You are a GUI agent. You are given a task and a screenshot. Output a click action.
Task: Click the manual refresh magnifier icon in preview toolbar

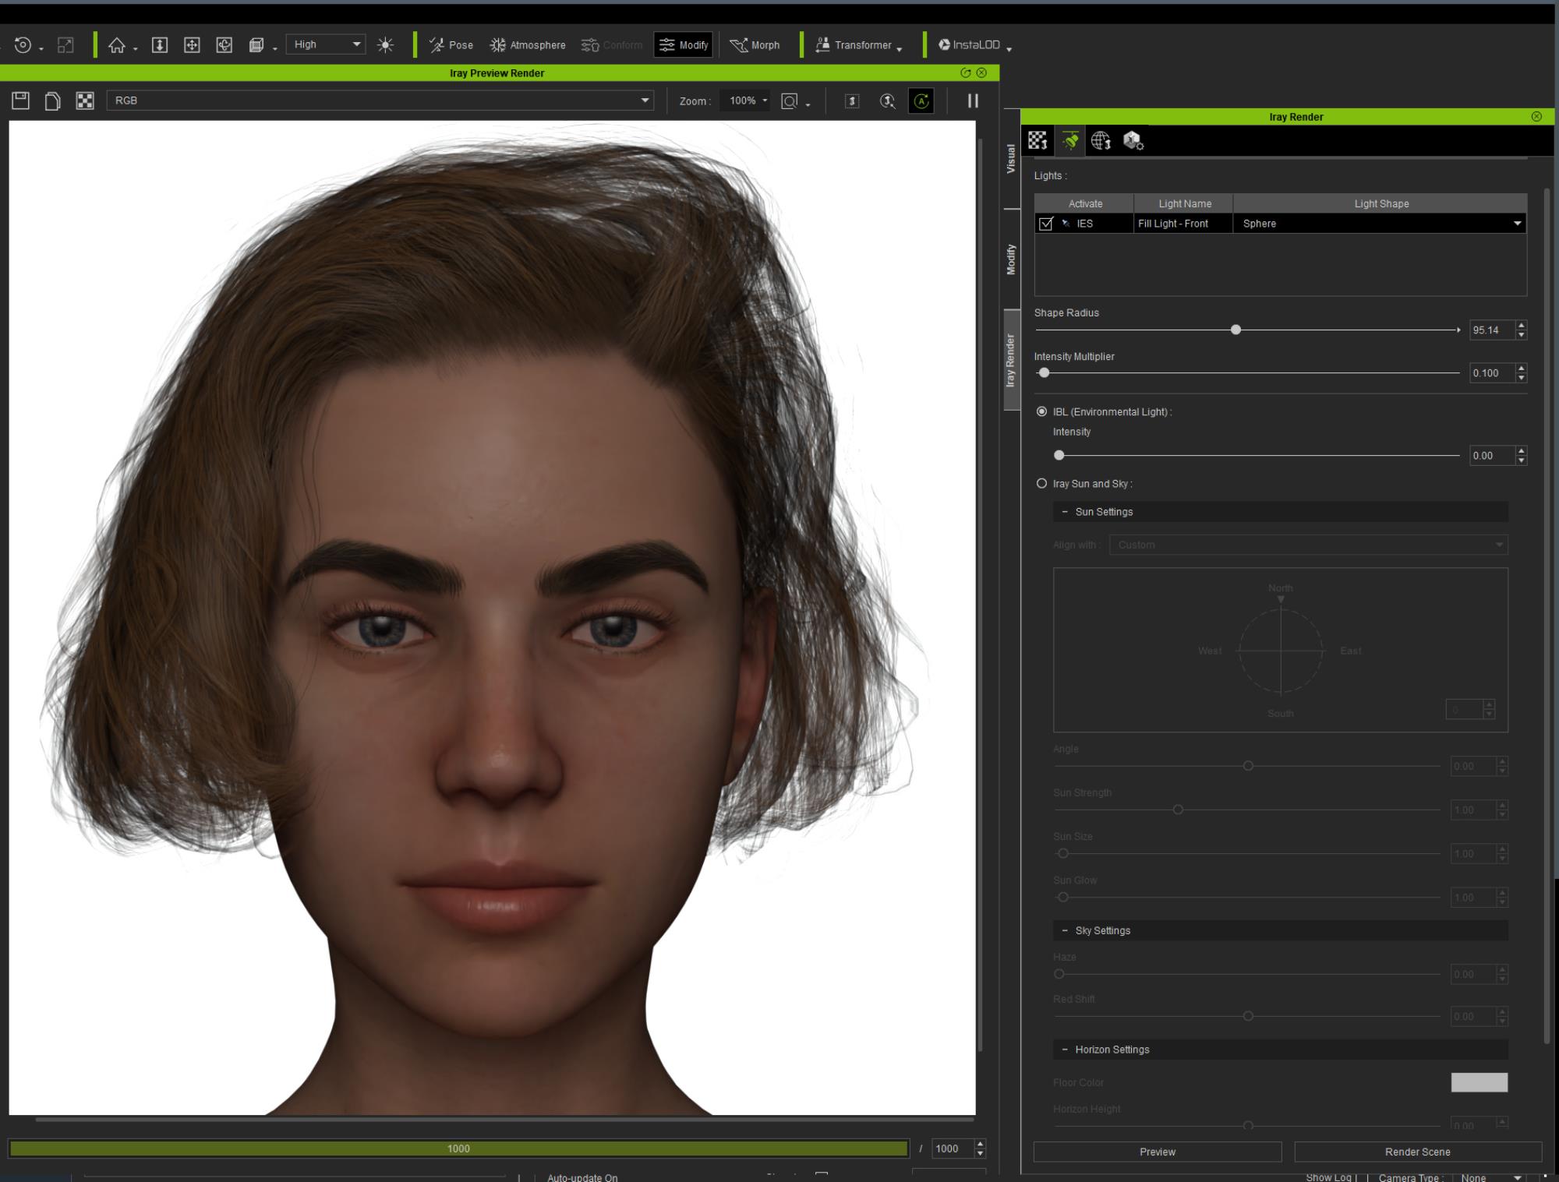[x=888, y=101]
